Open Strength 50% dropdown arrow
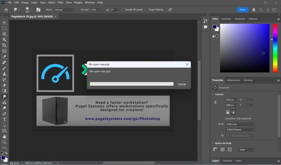 click(x=100, y=10)
